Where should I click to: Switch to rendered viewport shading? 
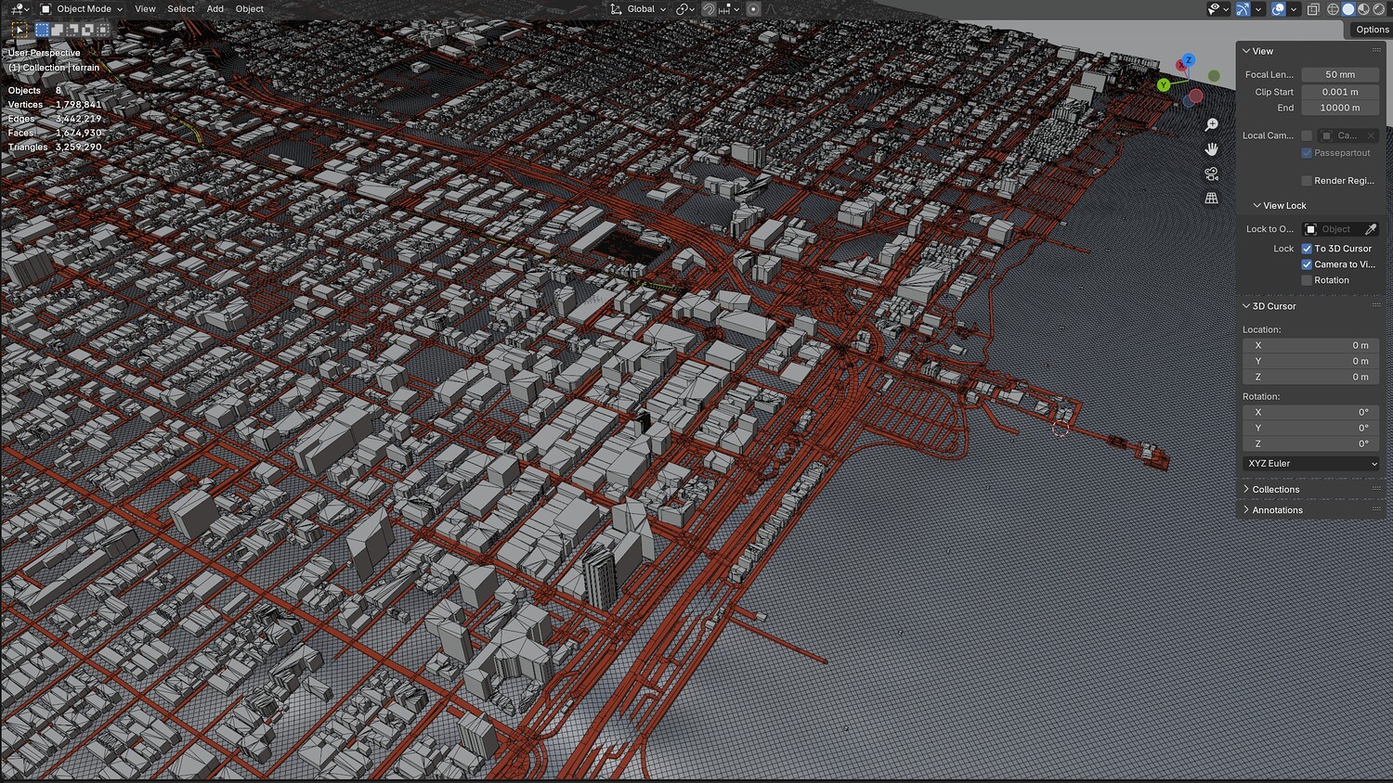tap(1378, 9)
